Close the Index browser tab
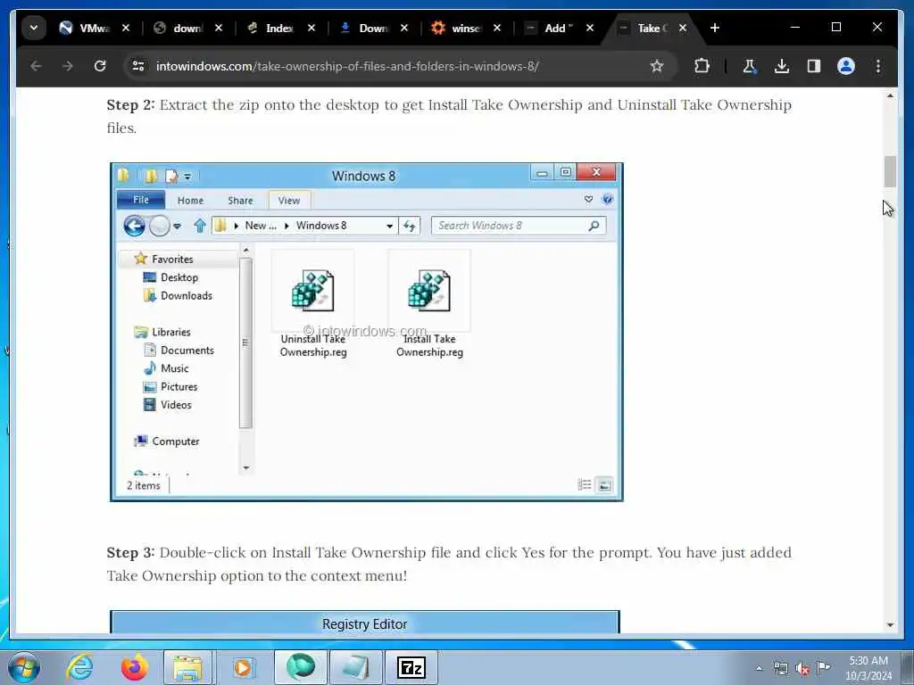 point(312,28)
